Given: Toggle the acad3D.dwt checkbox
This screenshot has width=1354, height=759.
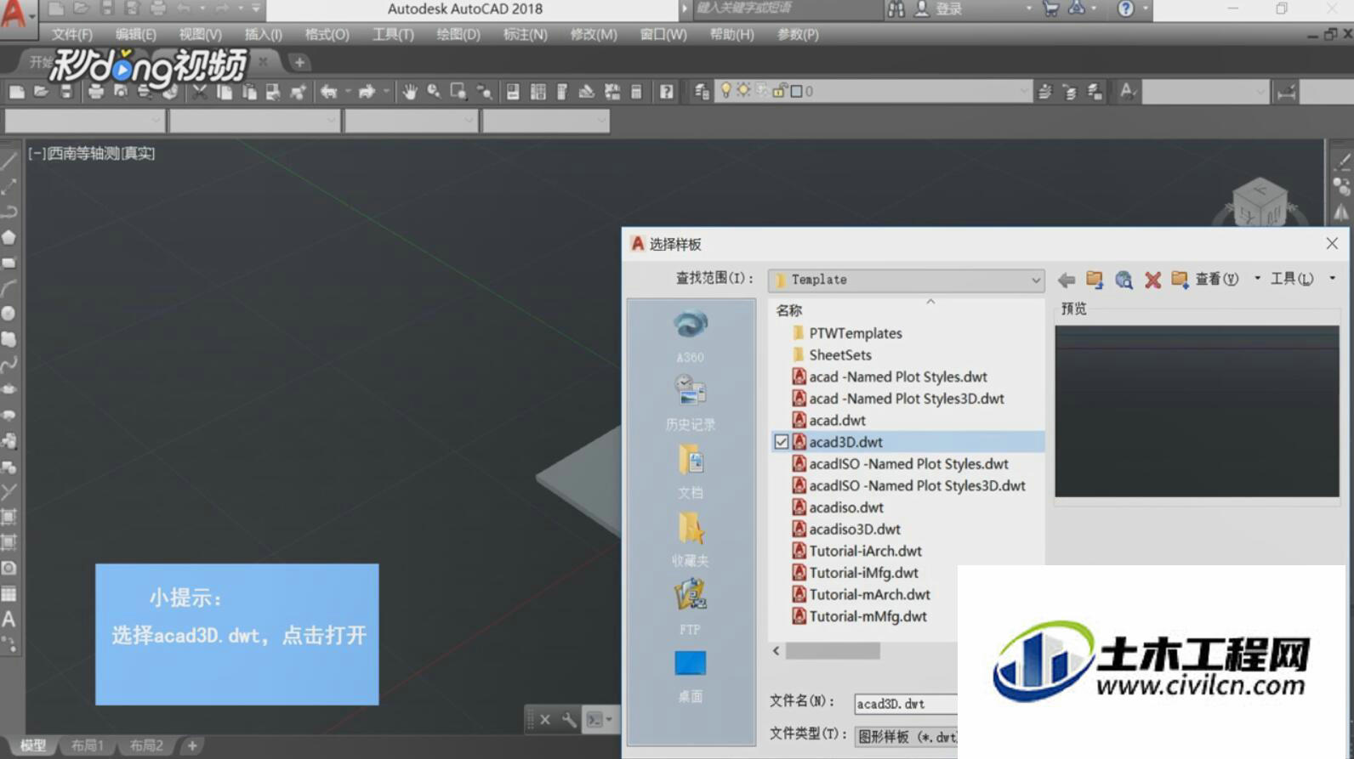Looking at the screenshot, I should pyautogui.click(x=781, y=442).
